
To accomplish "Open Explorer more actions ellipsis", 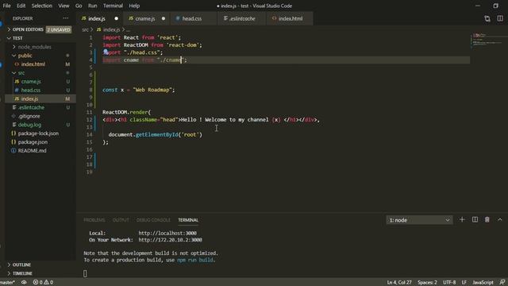I will click(x=66, y=18).
